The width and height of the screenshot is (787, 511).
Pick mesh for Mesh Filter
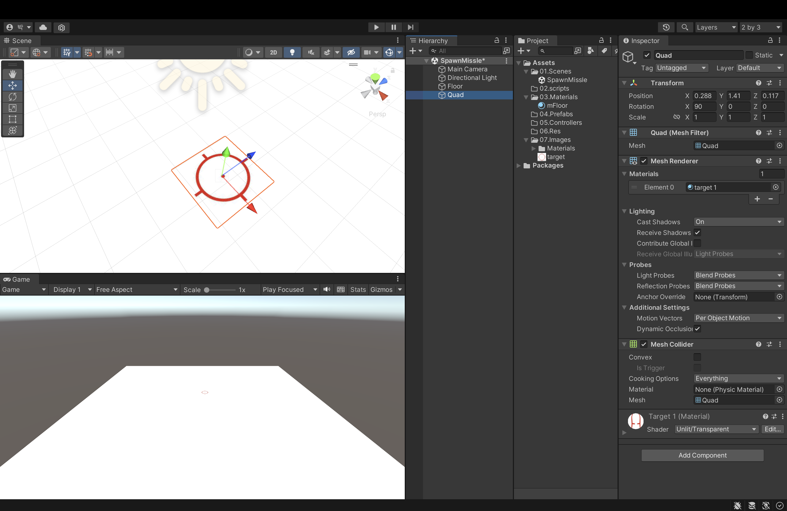point(780,146)
